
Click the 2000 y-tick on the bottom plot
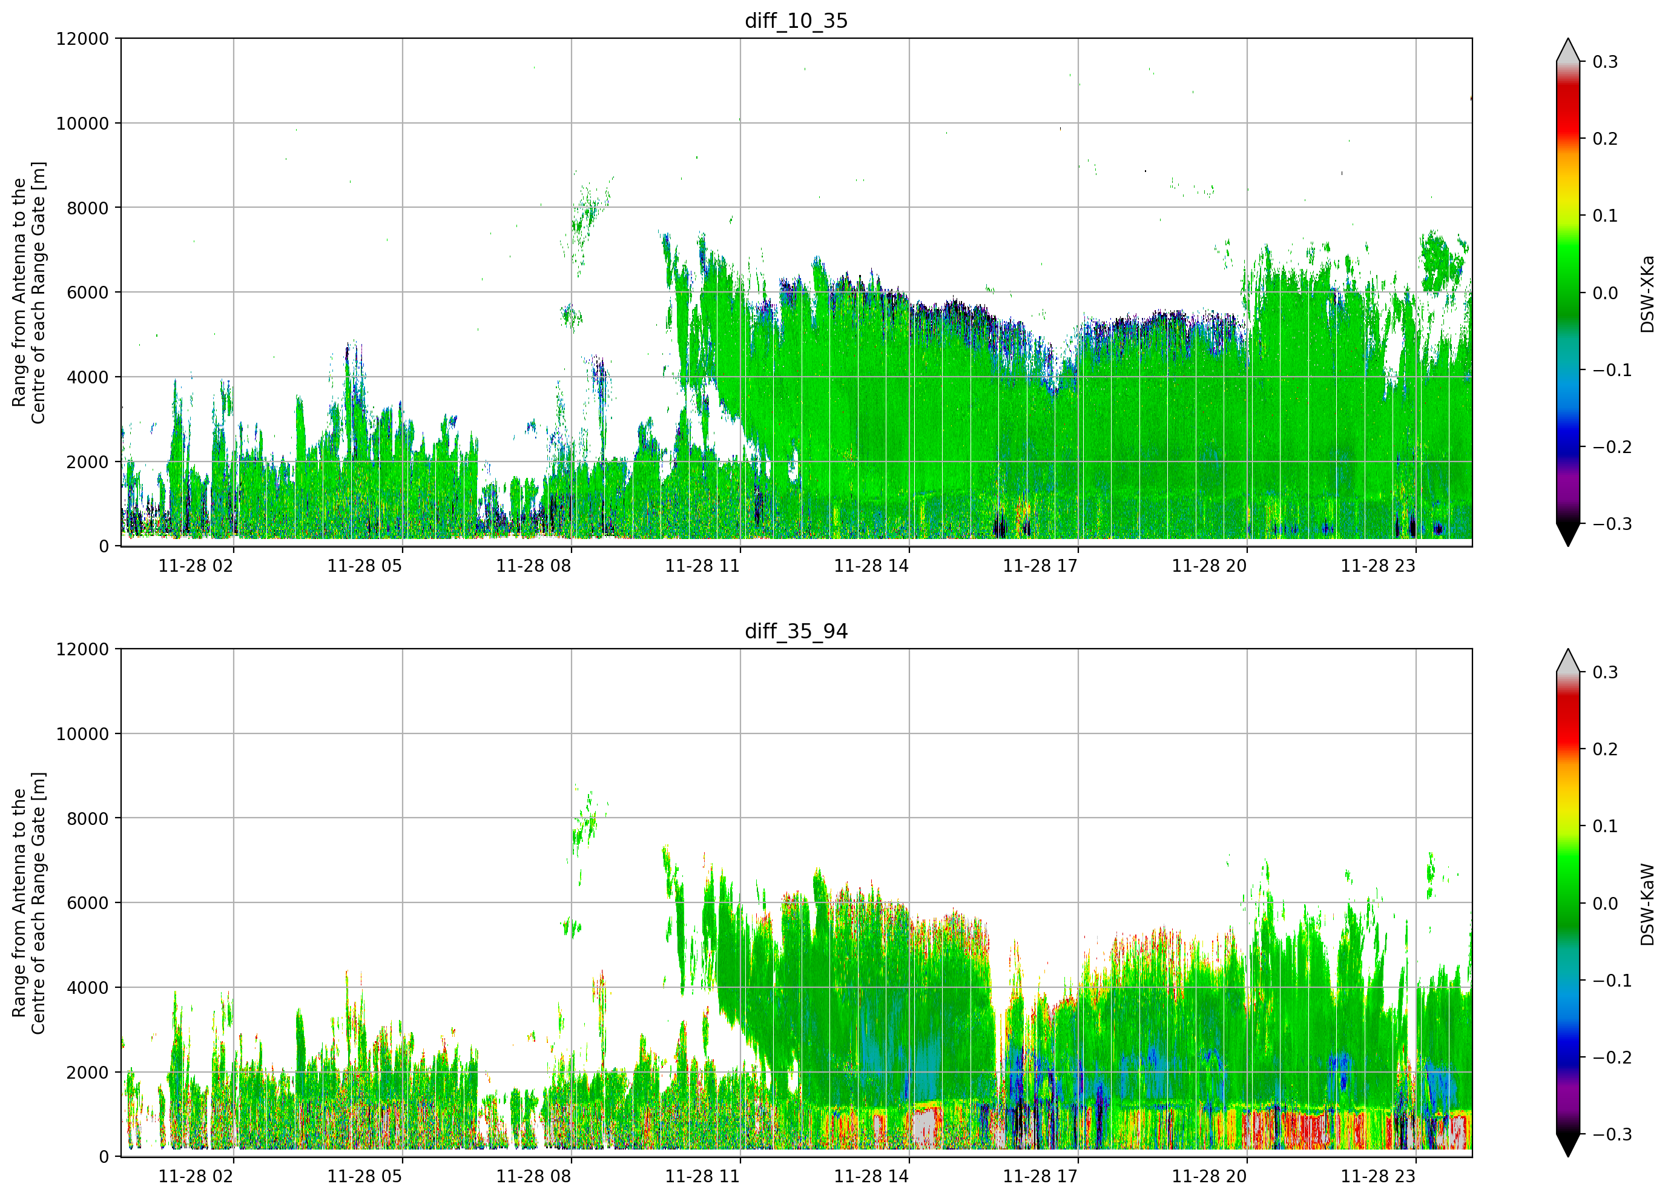point(88,1073)
